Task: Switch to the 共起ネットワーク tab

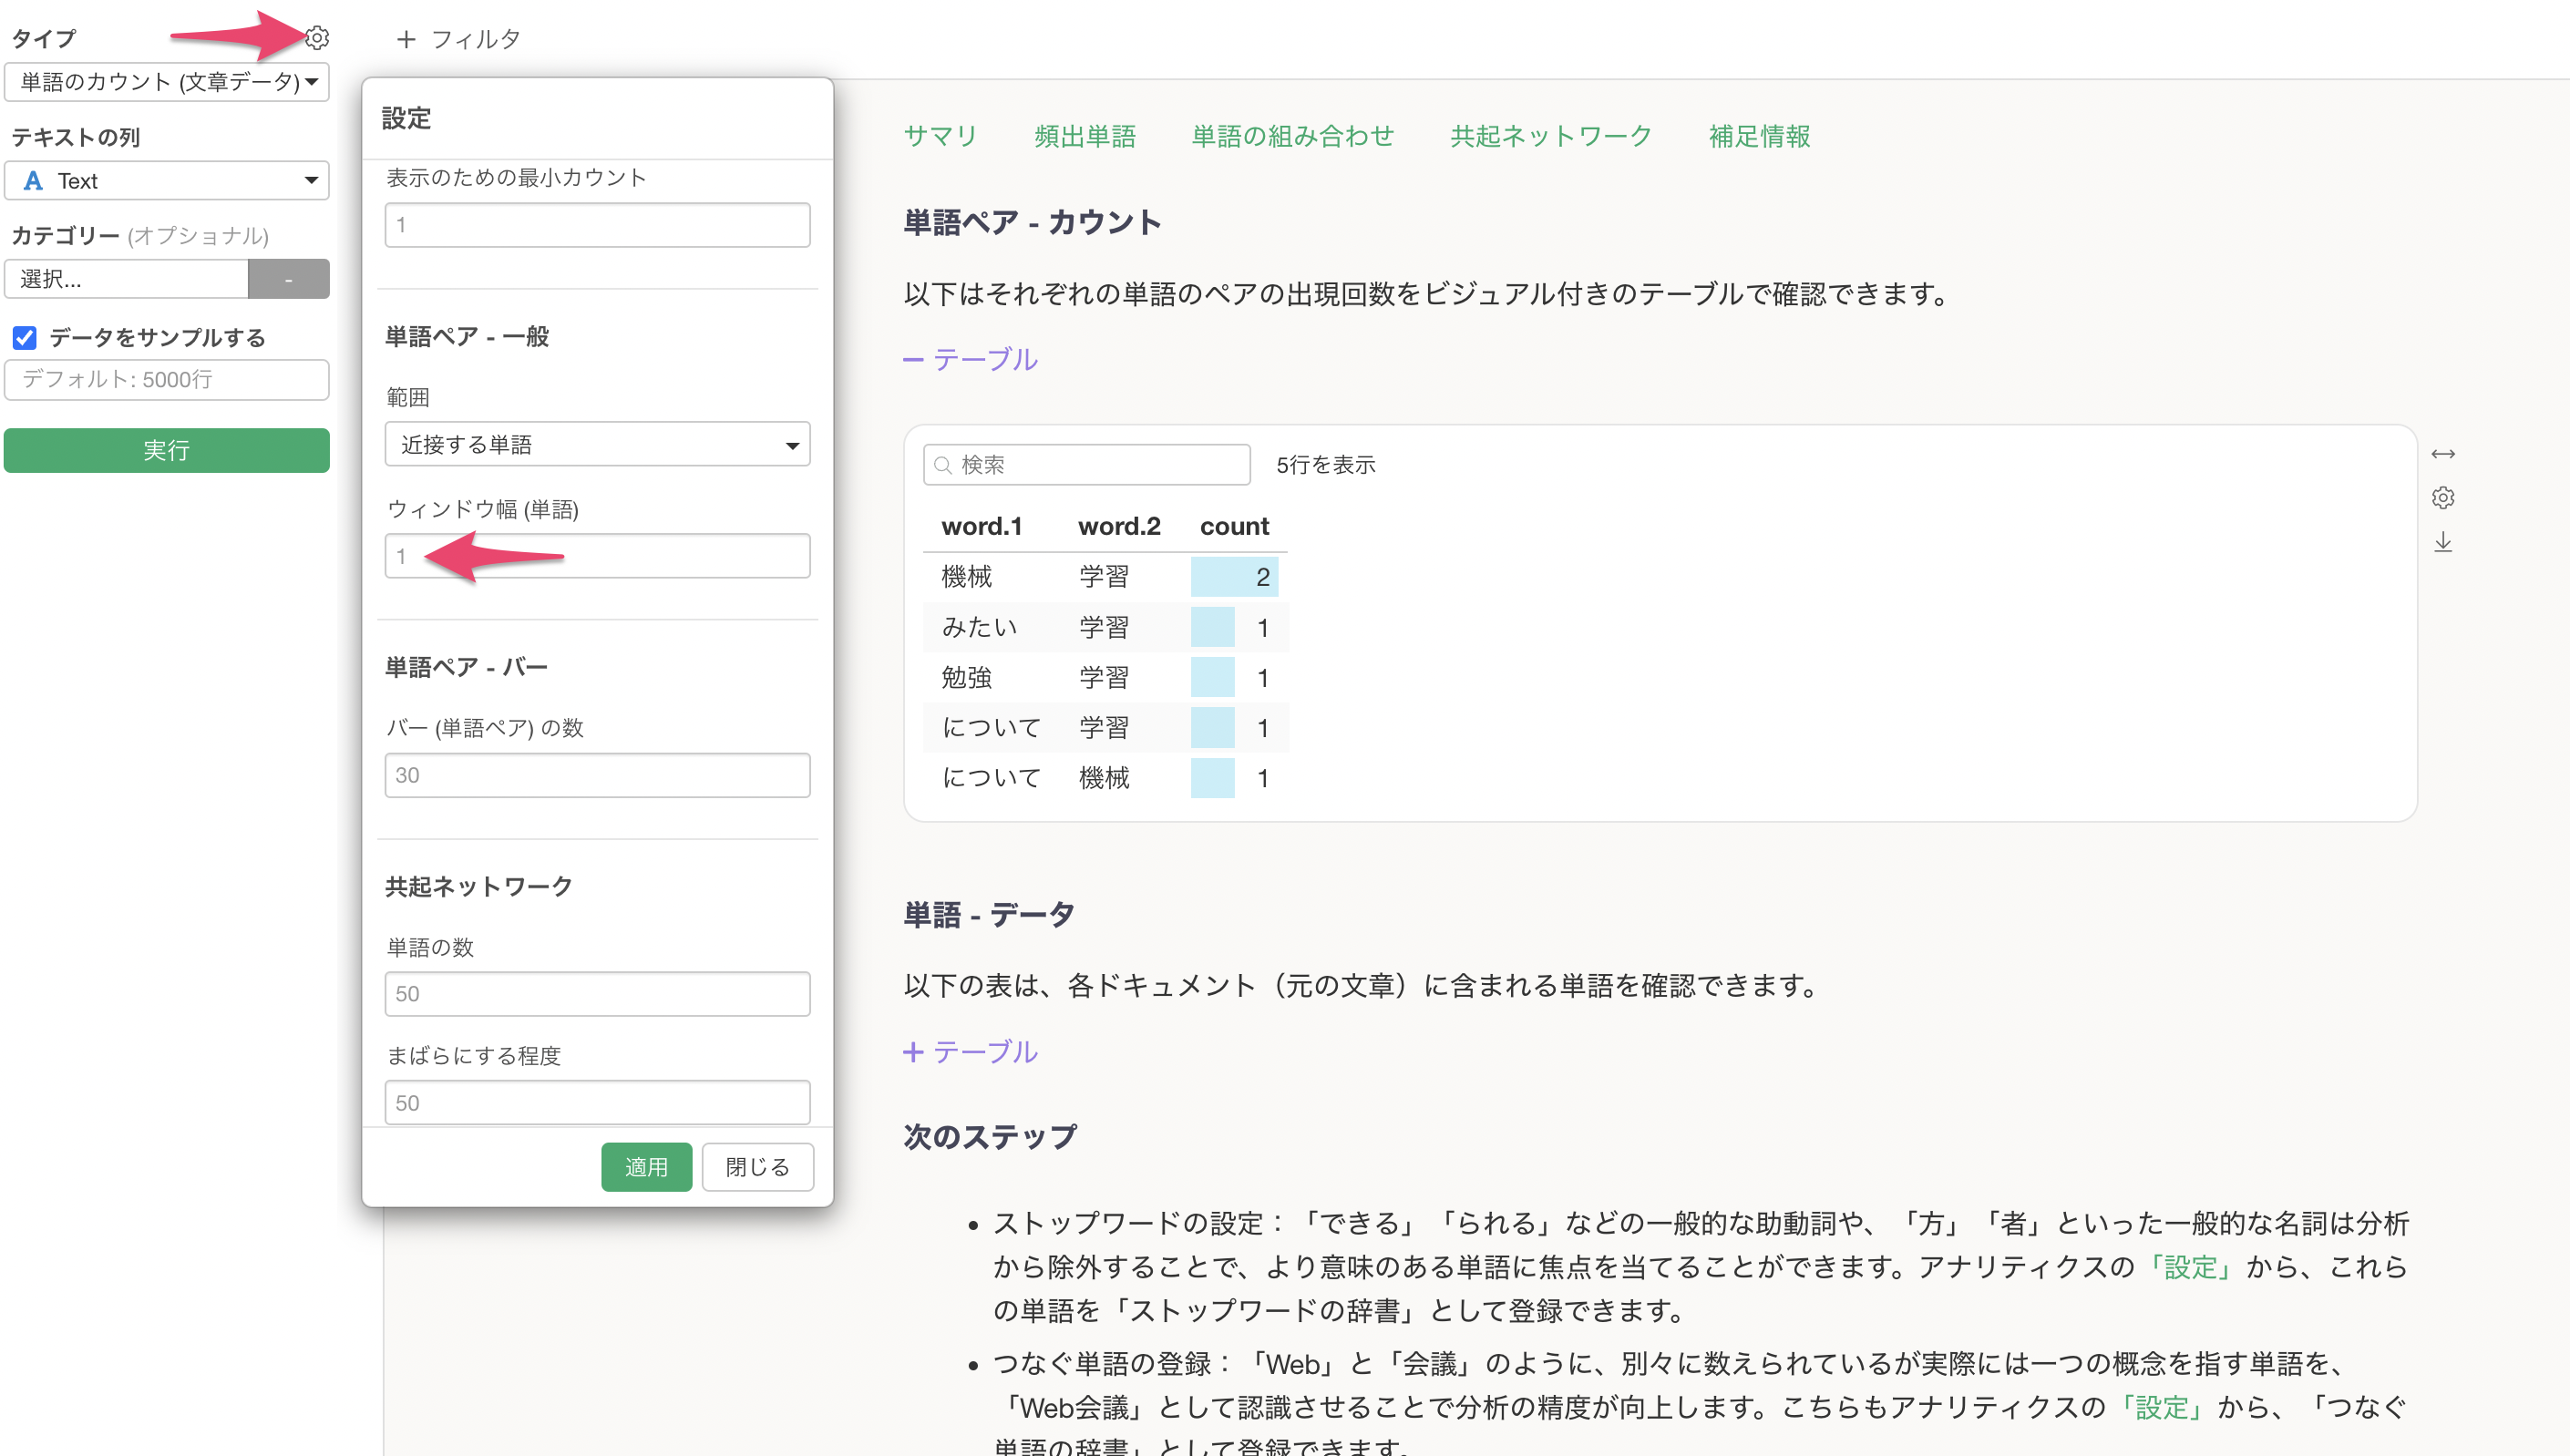Action: [x=1550, y=136]
